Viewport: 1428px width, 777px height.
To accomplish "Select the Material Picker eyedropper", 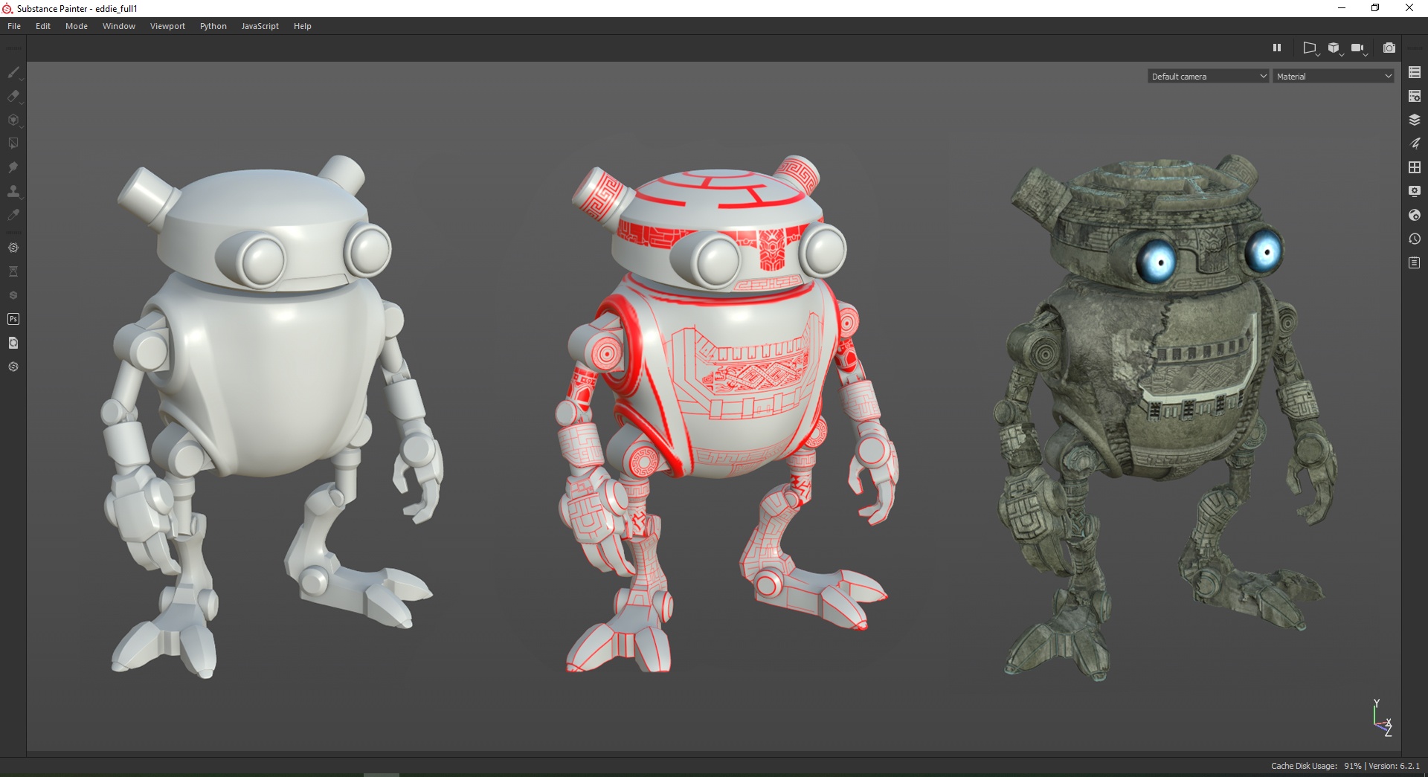I will point(13,215).
